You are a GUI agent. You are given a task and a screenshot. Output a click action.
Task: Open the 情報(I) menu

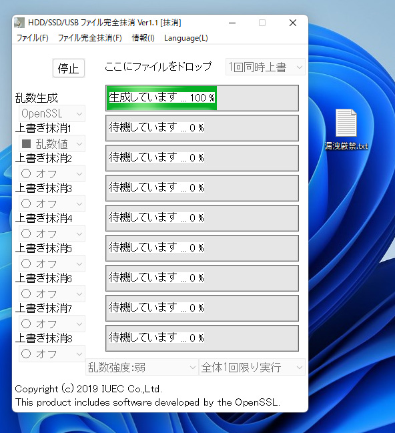(x=143, y=38)
